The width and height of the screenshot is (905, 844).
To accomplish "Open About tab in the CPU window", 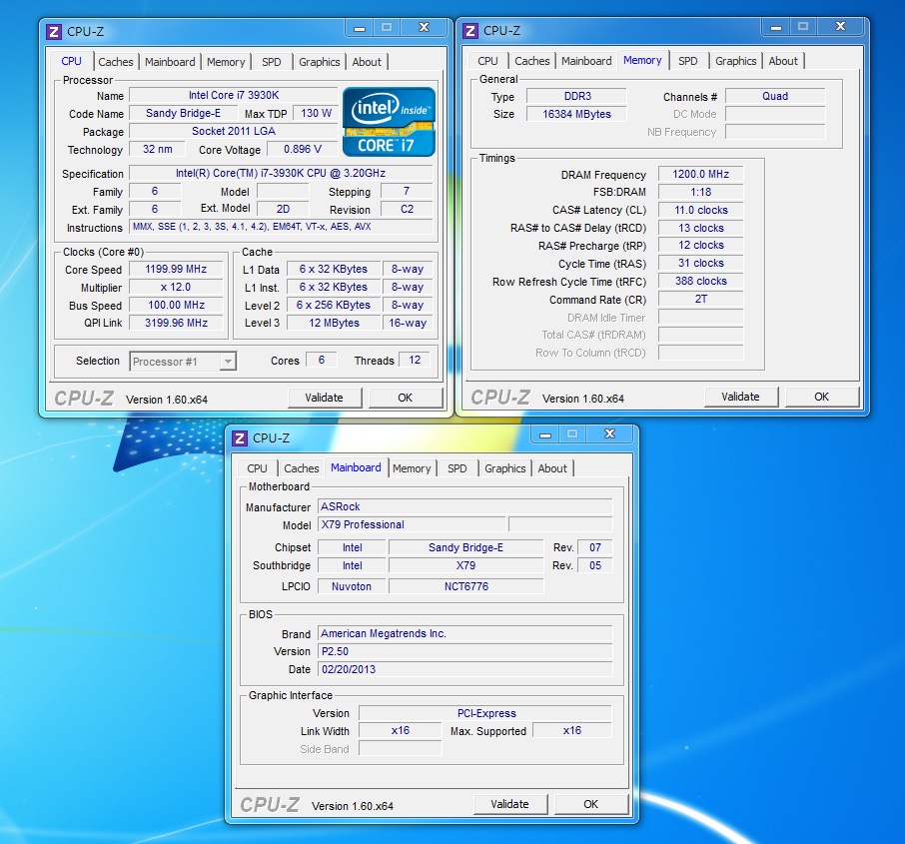I will point(367,62).
